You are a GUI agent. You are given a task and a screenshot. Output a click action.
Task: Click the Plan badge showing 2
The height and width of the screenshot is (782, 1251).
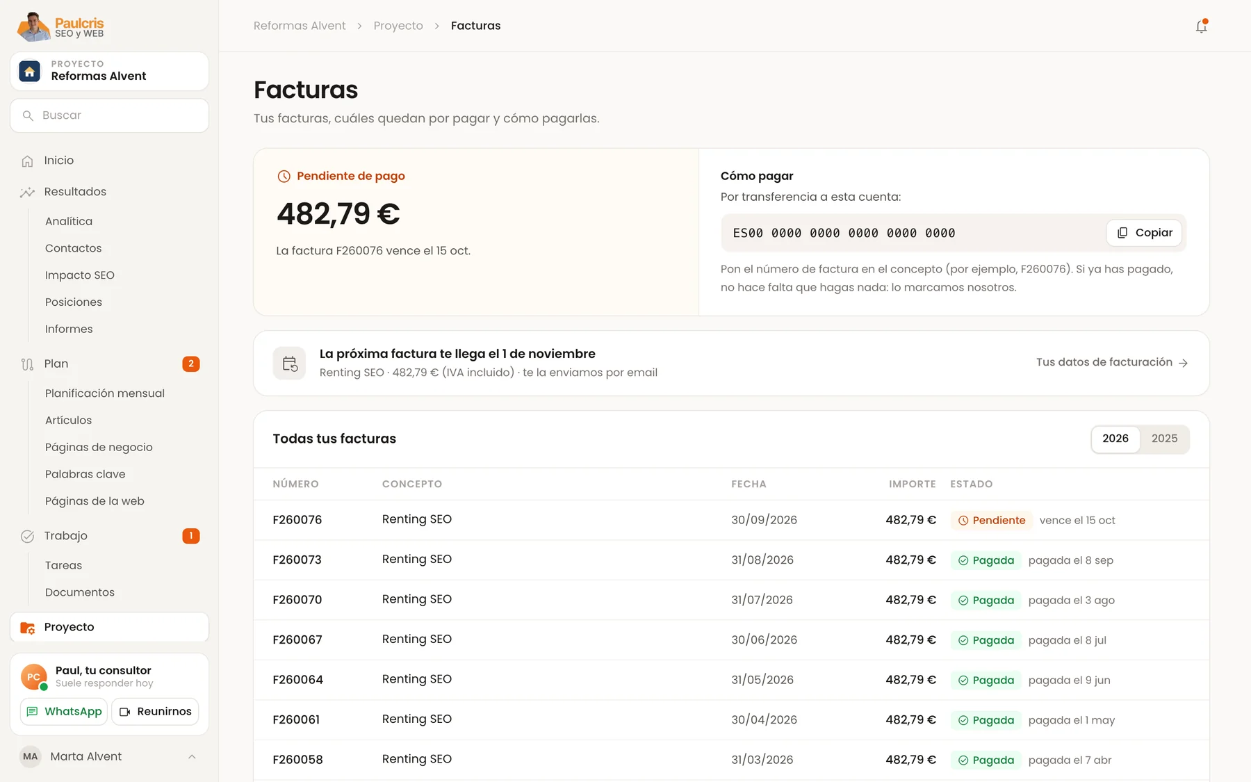click(x=191, y=364)
